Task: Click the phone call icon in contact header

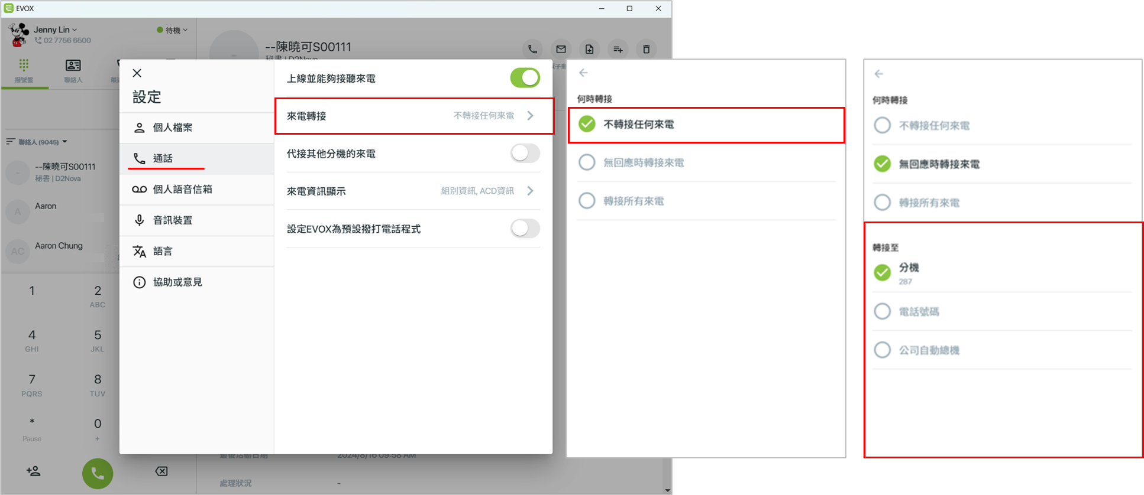Action: (x=532, y=49)
